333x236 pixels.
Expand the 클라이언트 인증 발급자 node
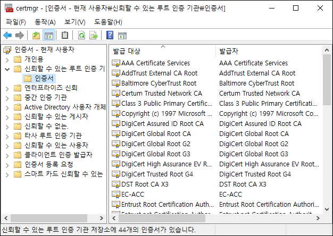click(x=7, y=155)
